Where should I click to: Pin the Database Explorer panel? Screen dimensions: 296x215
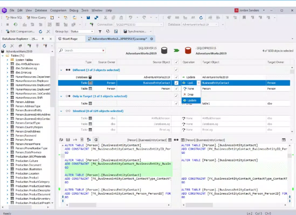pyautogui.click(x=43, y=39)
